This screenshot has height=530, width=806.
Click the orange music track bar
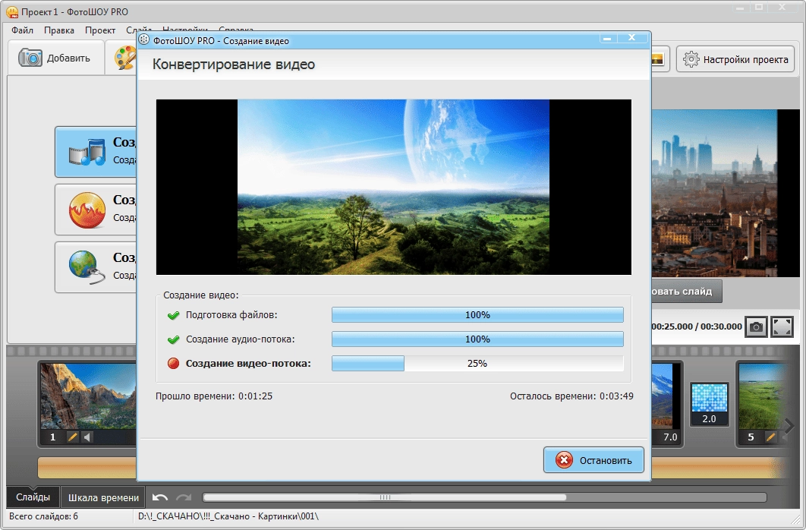[x=87, y=468]
